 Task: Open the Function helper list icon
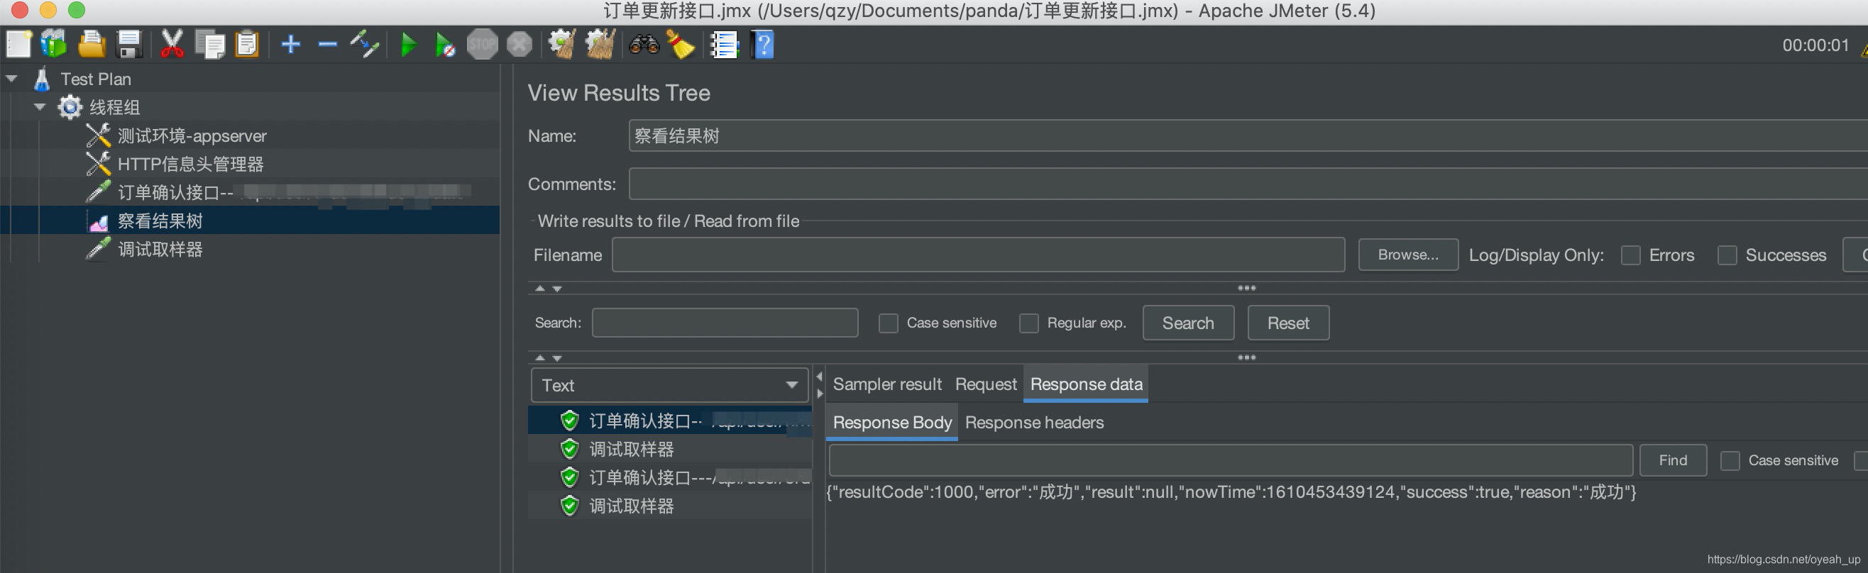click(x=724, y=45)
